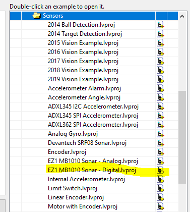Select 2015 Vision Example.lvproj

pos(83,43)
